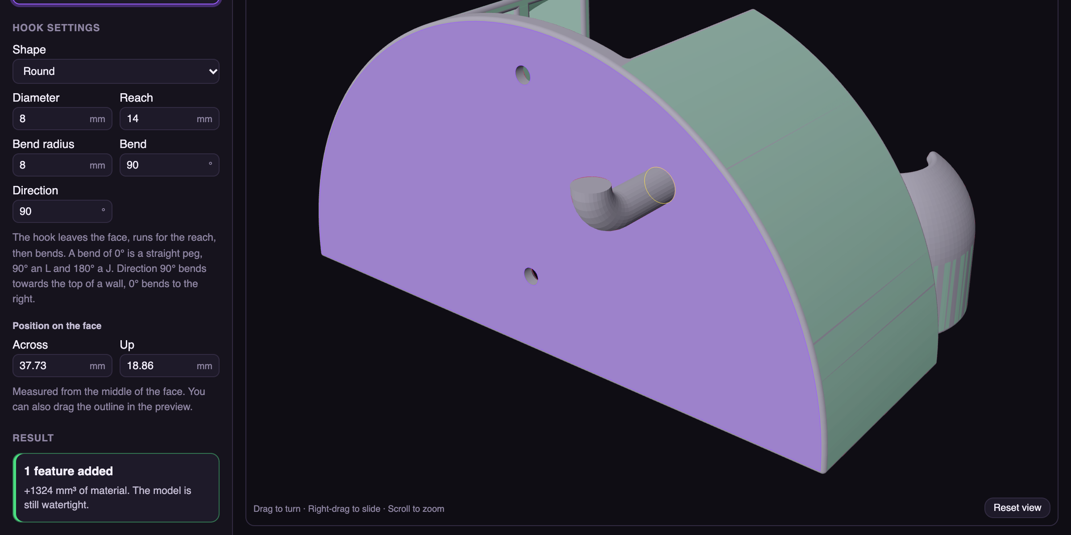Edit the Reach field value 14
The height and width of the screenshot is (535, 1071).
tap(170, 119)
